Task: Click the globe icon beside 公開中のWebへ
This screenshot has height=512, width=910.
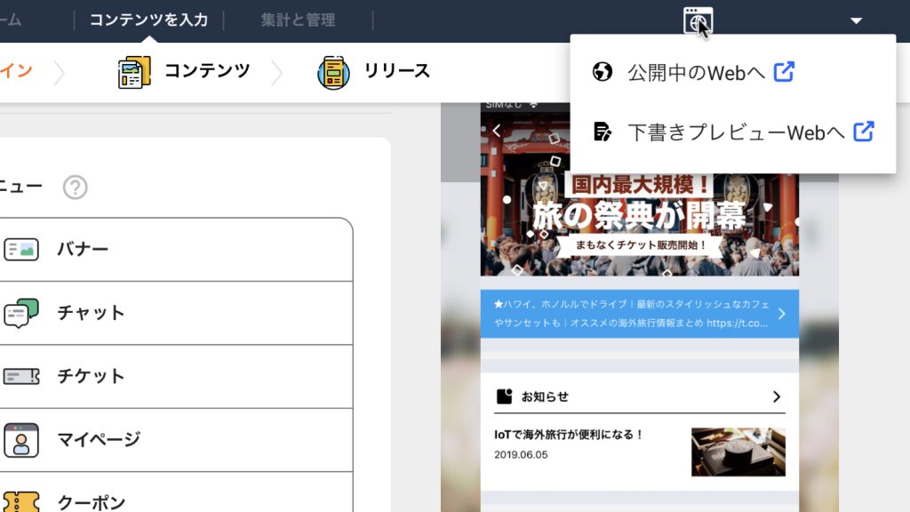Action: click(x=603, y=72)
